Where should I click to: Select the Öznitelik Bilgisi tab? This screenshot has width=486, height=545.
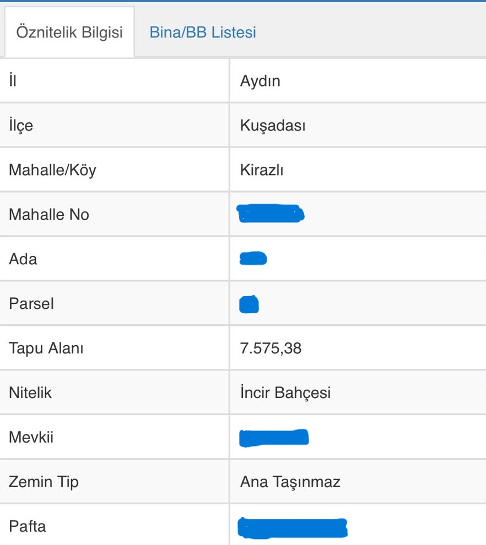(69, 32)
